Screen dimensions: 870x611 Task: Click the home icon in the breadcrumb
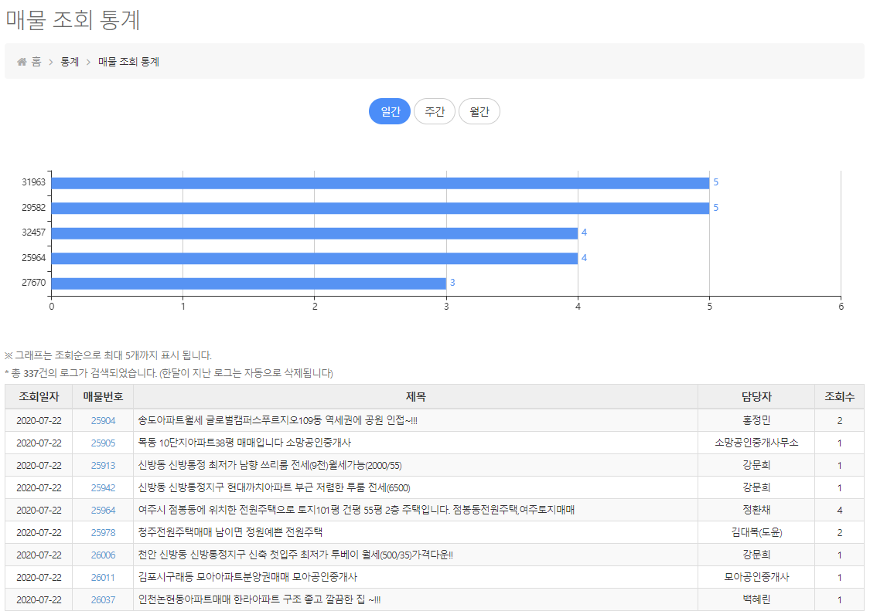[20, 61]
